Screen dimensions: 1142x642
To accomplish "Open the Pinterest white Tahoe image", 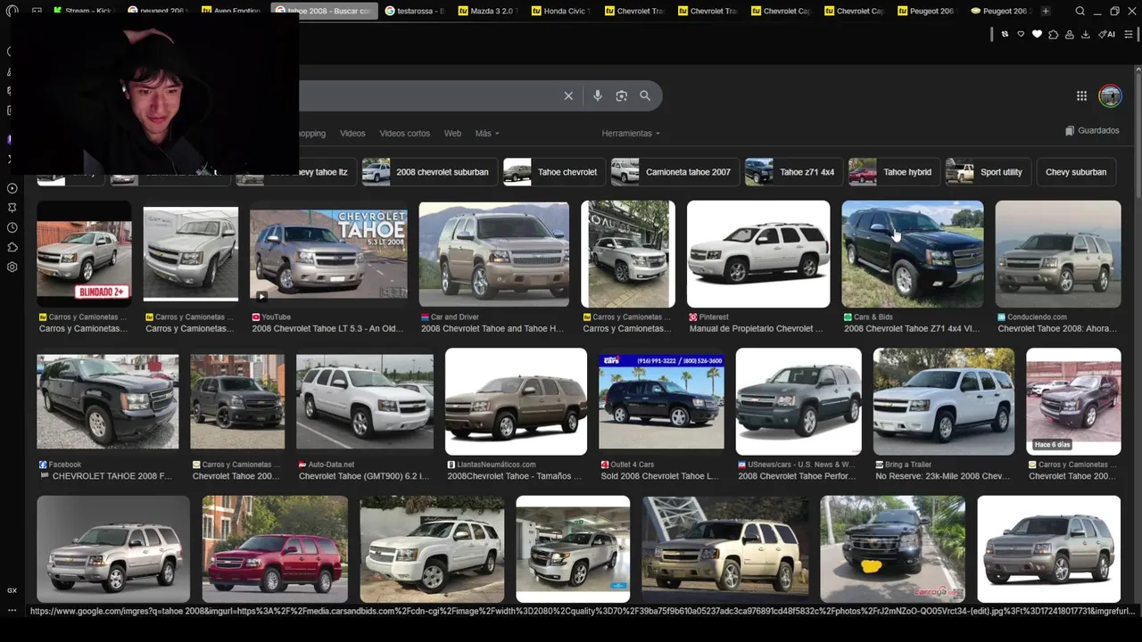I will 758,254.
